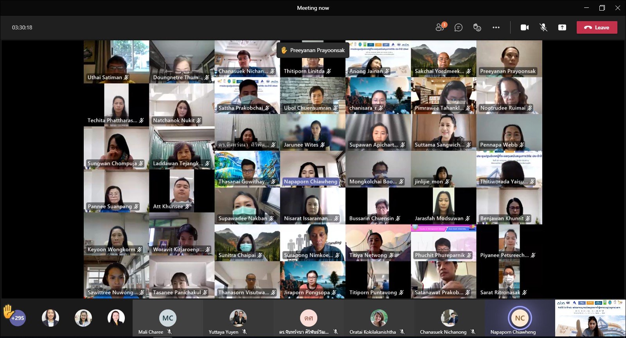
Task: Click Oratai Kokilakanishtha's avatar
Action: tap(379, 318)
